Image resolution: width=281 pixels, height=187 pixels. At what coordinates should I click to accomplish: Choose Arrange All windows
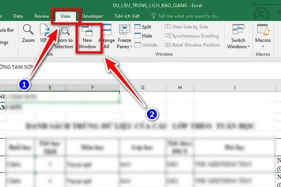[107, 37]
